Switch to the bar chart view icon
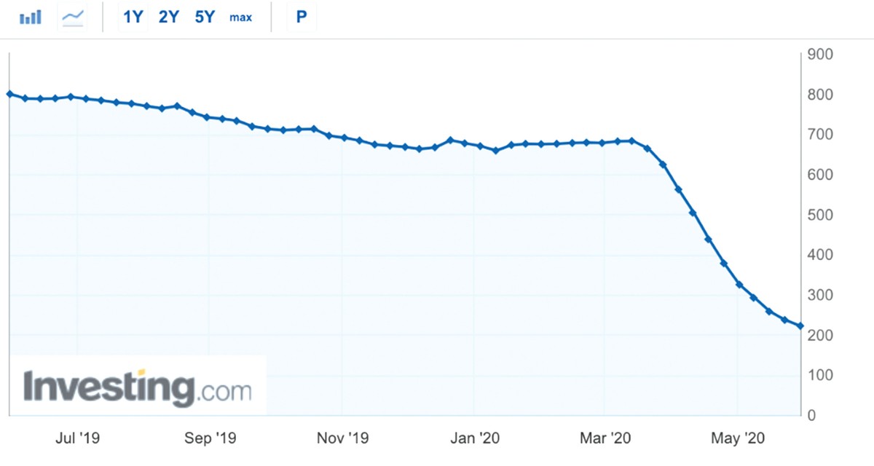This screenshot has height=466, width=874. (x=31, y=17)
